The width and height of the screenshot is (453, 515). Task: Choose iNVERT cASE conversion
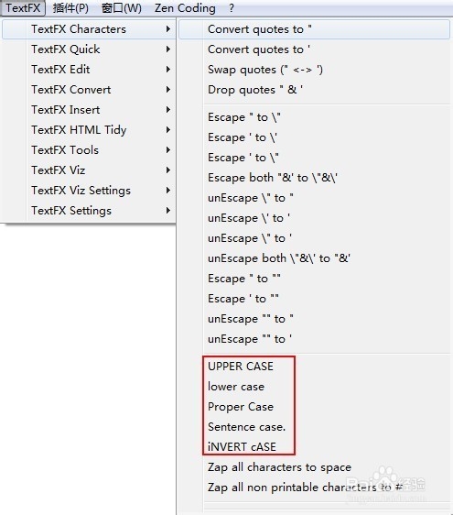[x=315, y=447]
